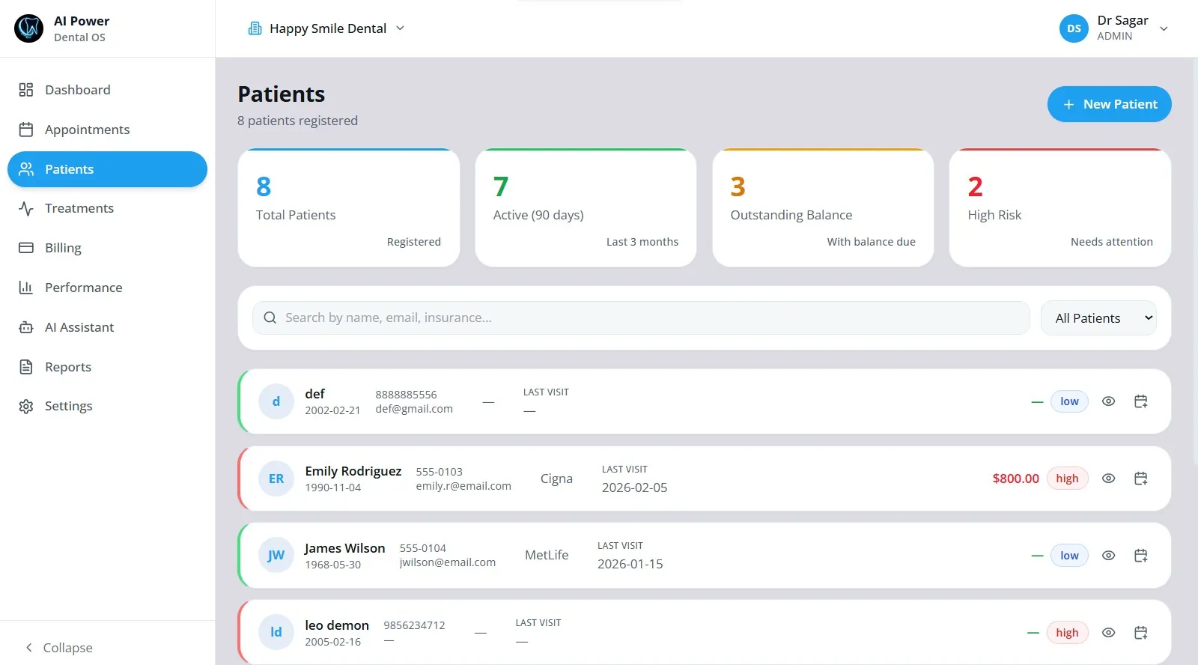Click the low risk badge for James Wilson
Image resolution: width=1198 pixels, height=665 pixels.
pyautogui.click(x=1069, y=556)
